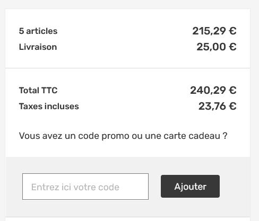Screen dimensions: 259x221
Task: Click the 'Entrez ici votre code' placeholder text
Action: [x=75, y=187]
